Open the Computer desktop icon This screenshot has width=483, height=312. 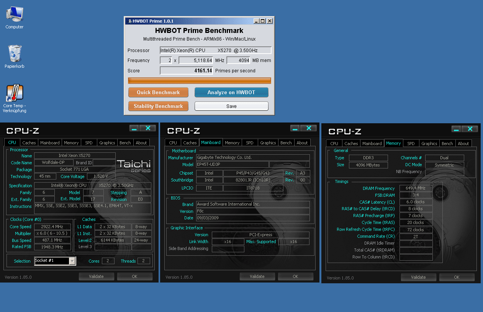15,18
